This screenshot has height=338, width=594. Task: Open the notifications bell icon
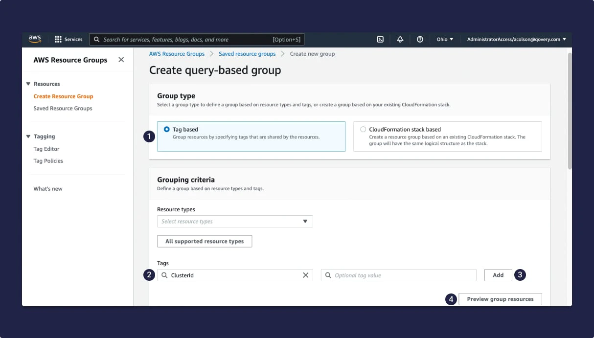[400, 39]
